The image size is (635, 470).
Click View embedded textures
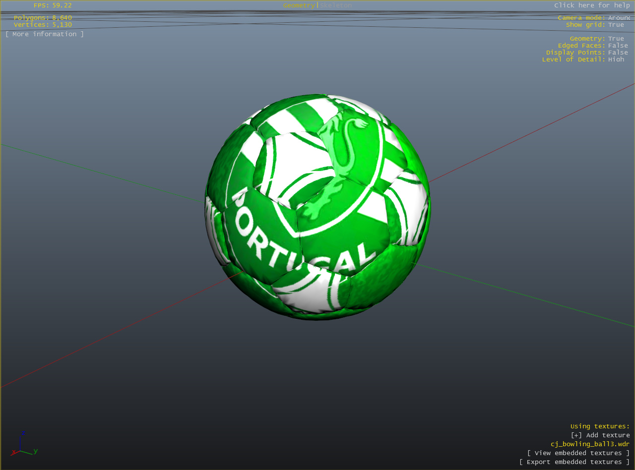(x=578, y=453)
